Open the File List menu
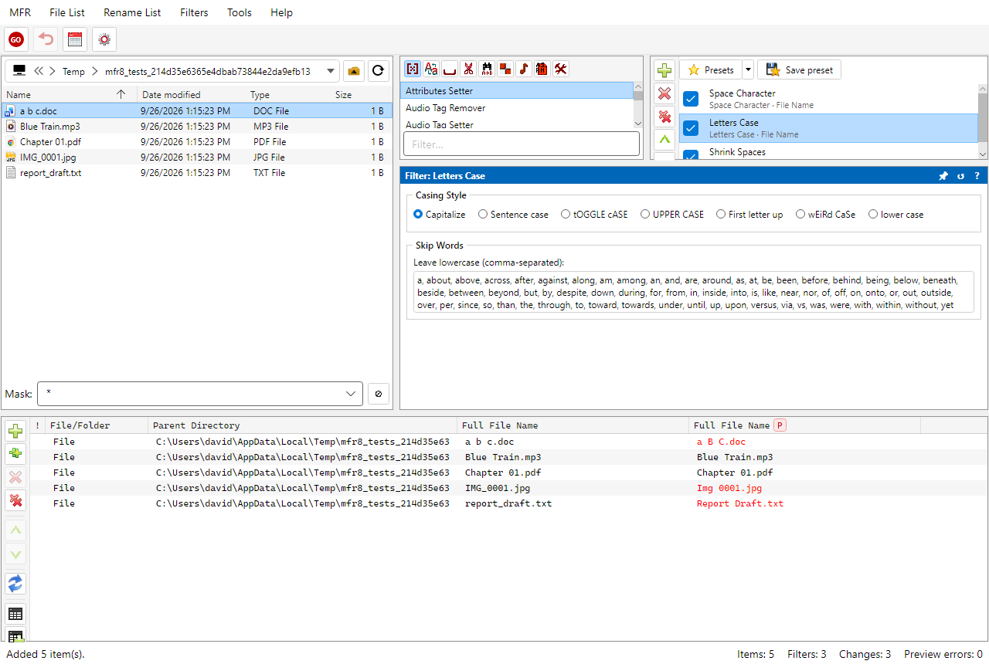This screenshot has height=664, width=989. point(67,12)
